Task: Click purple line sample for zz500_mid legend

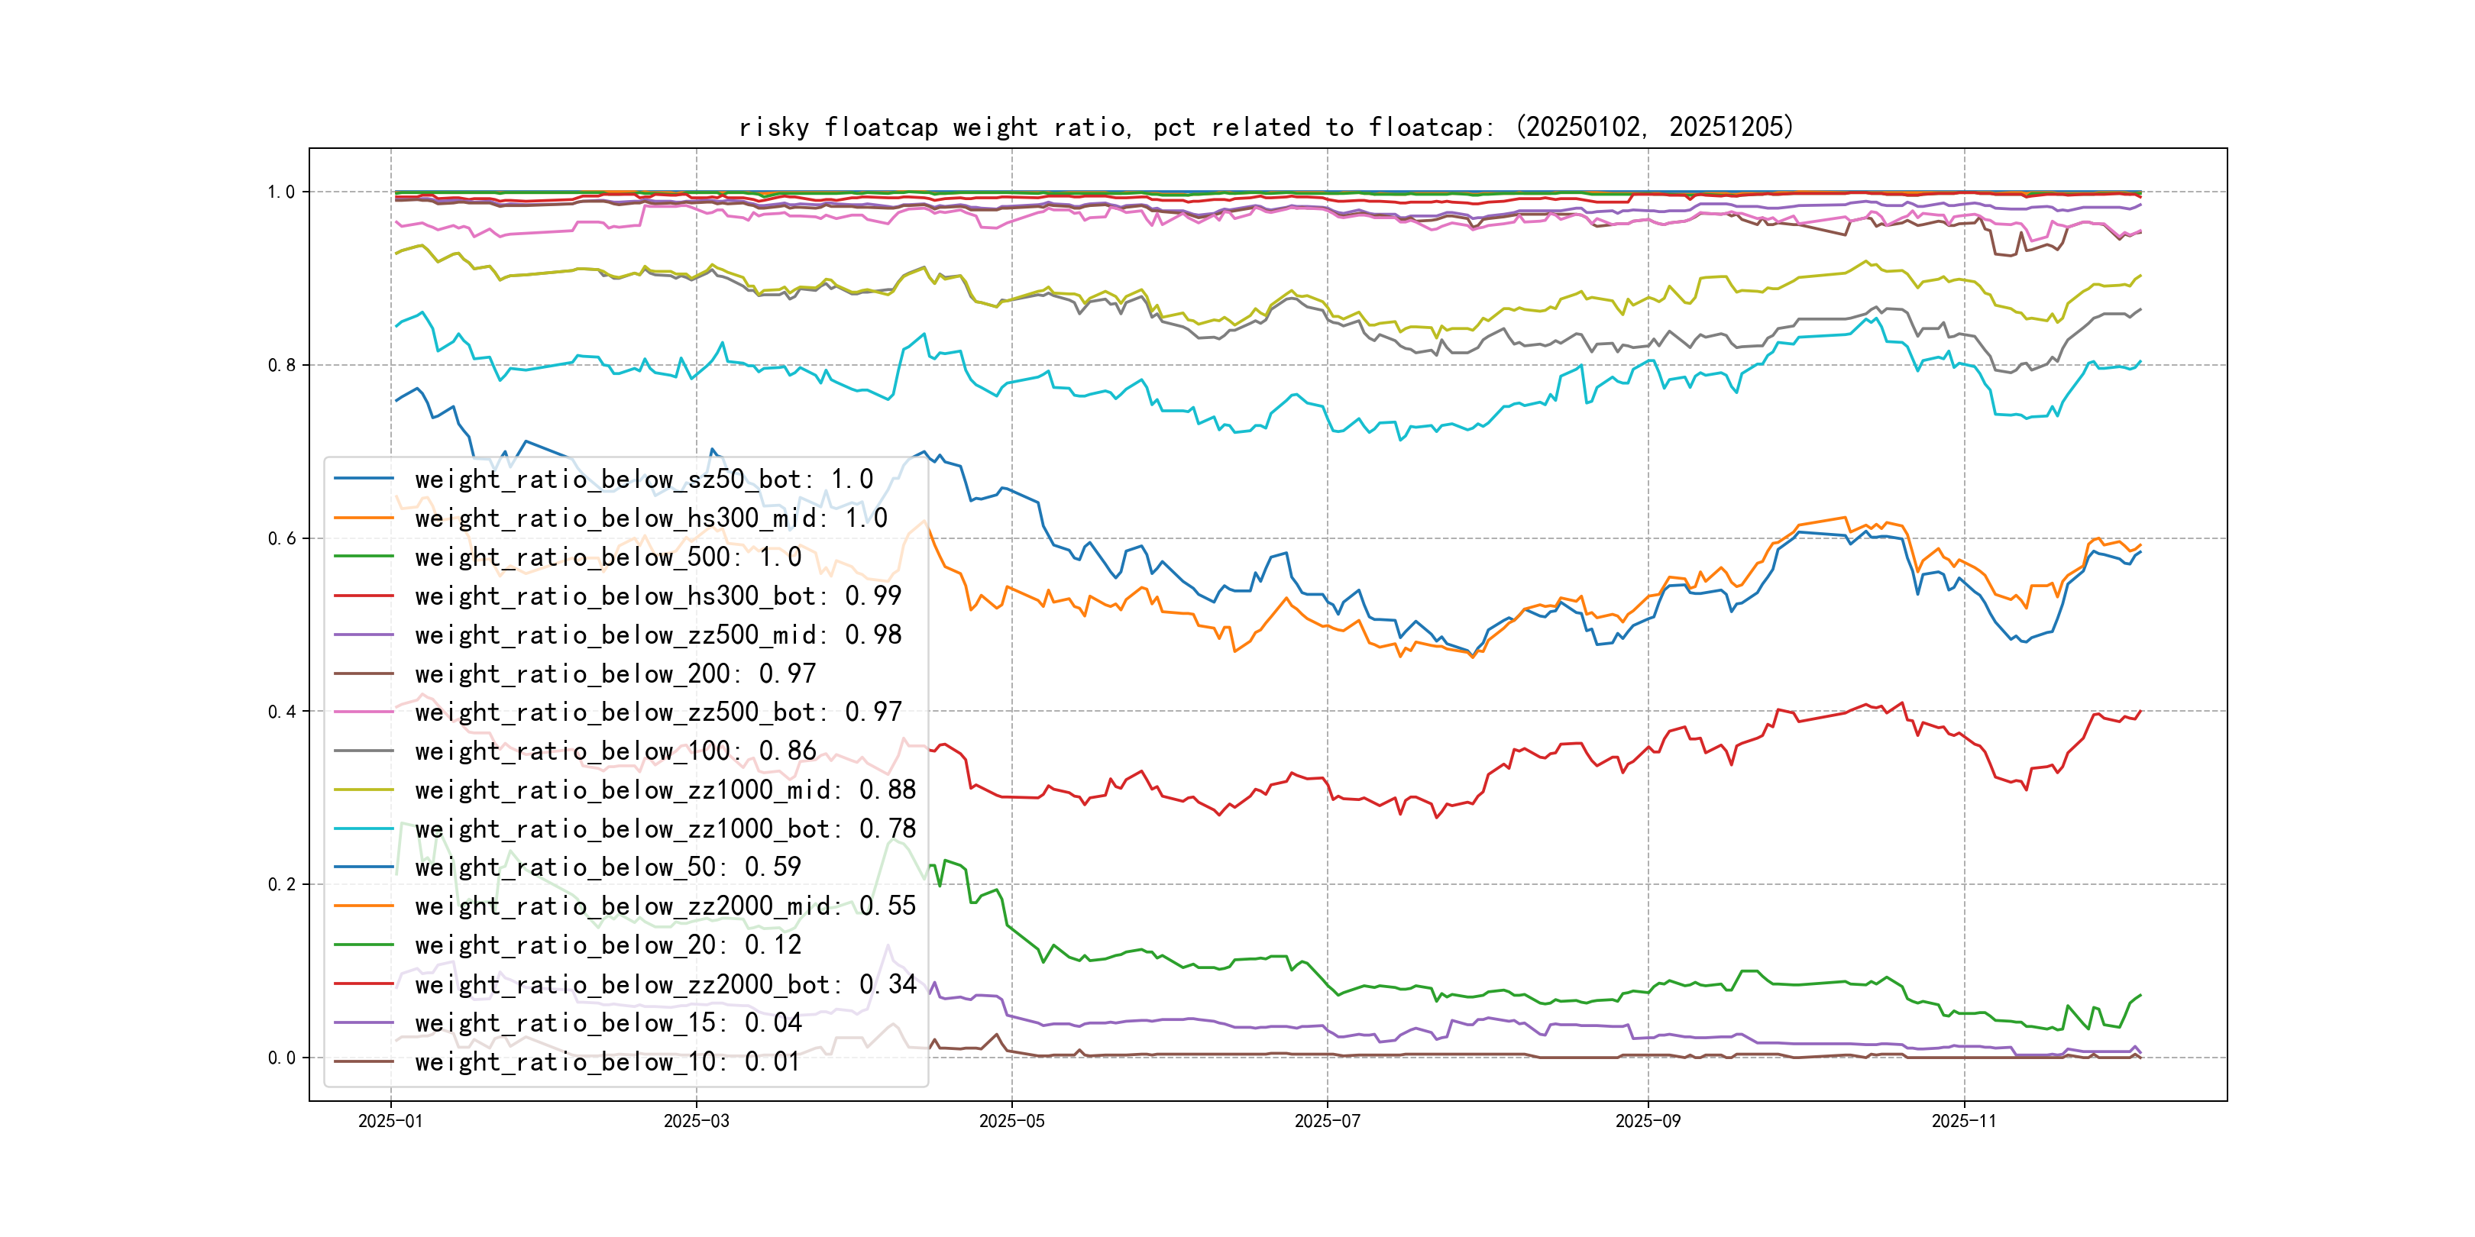Action: pyautogui.click(x=363, y=635)
